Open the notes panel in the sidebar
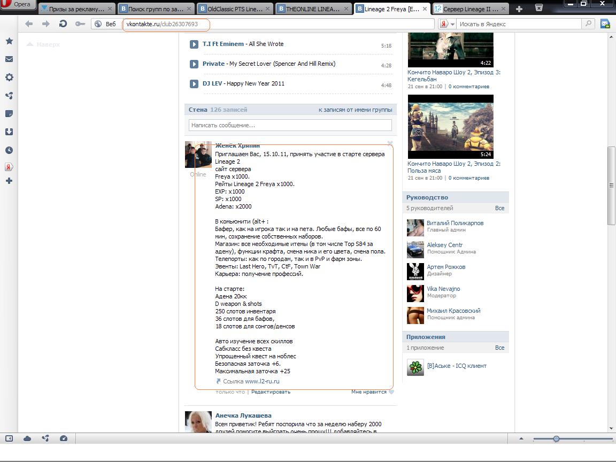This screenshot has width=616, height=462. pyautogui.click(x=9, y=114)
